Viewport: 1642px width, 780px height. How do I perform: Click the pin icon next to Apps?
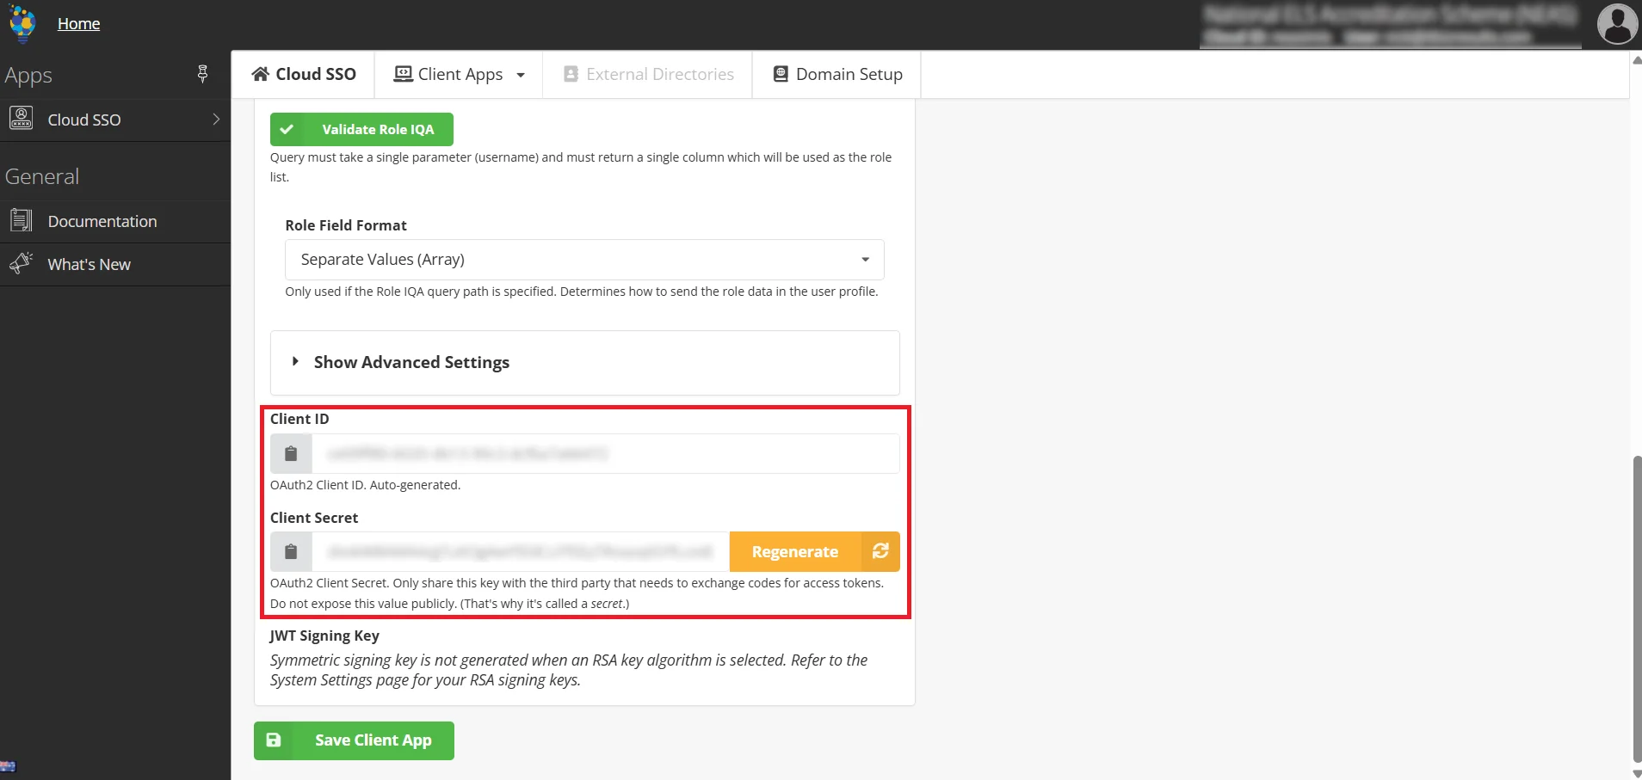[201, 75]
